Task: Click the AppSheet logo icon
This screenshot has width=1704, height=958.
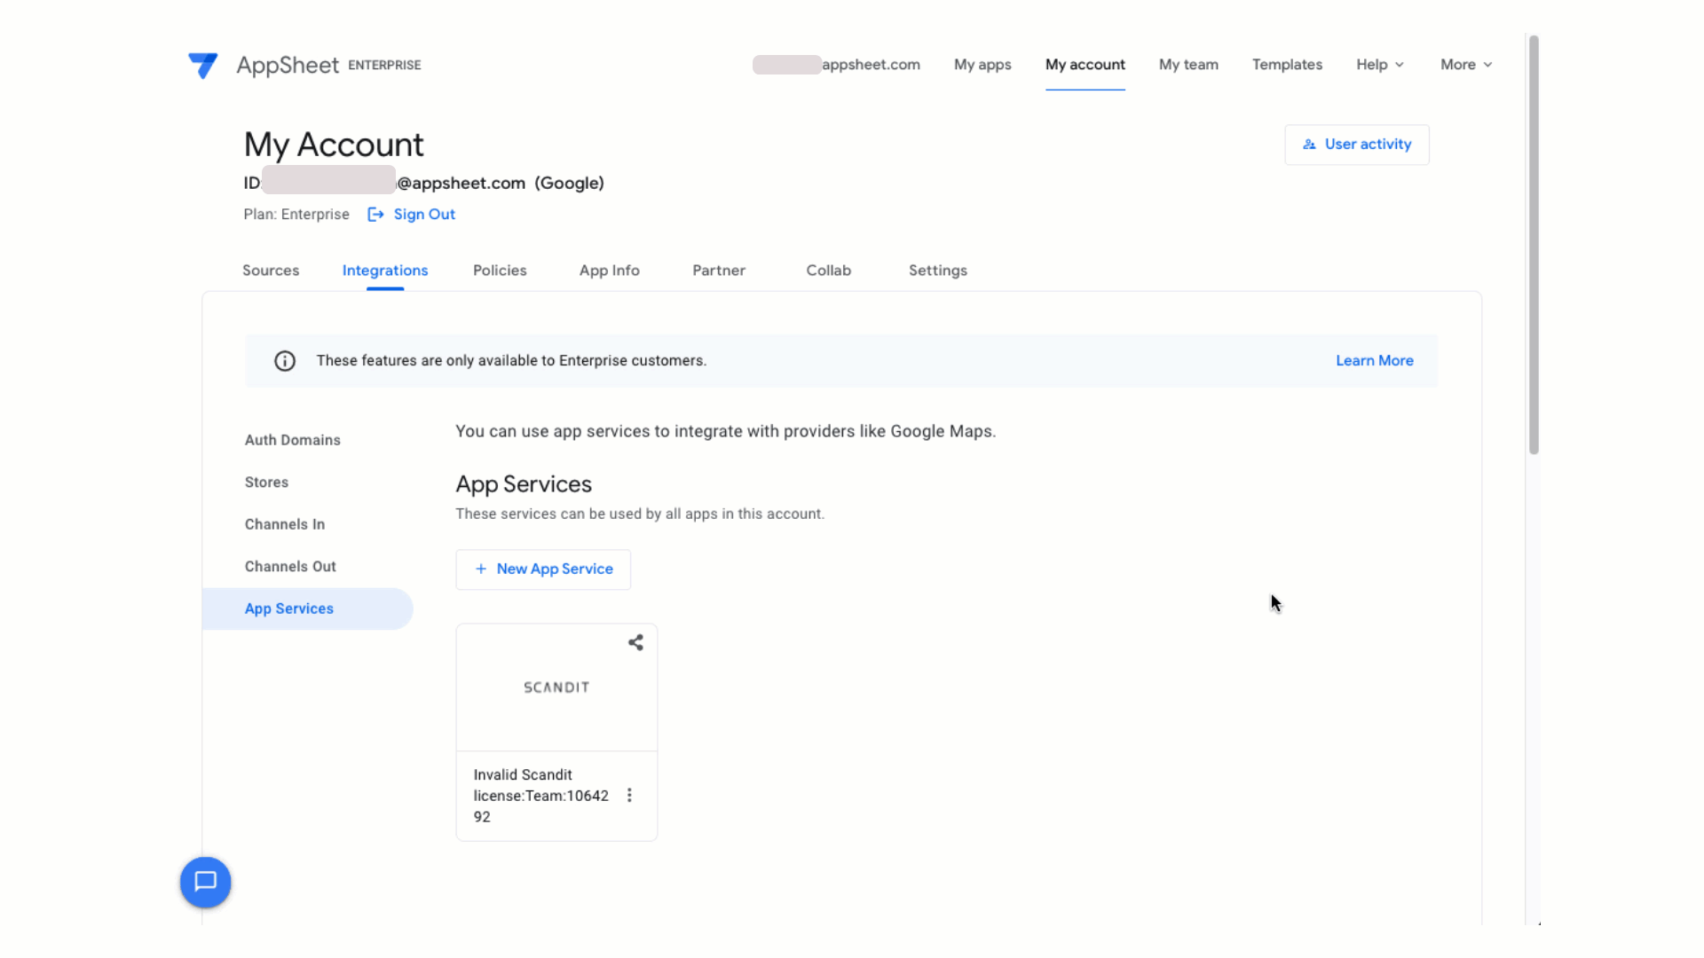Action: [203, 65]
